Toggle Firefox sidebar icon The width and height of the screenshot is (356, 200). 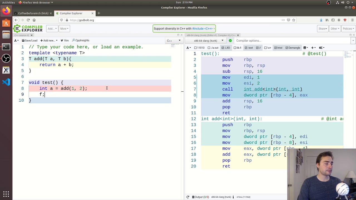(x=333, y=20)
